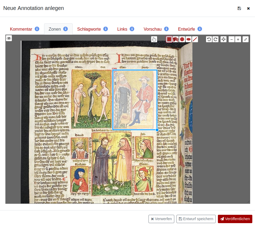Open the Links tab
Image resolution: width=255 pixels, height=225 pixels.
[122, 29]
